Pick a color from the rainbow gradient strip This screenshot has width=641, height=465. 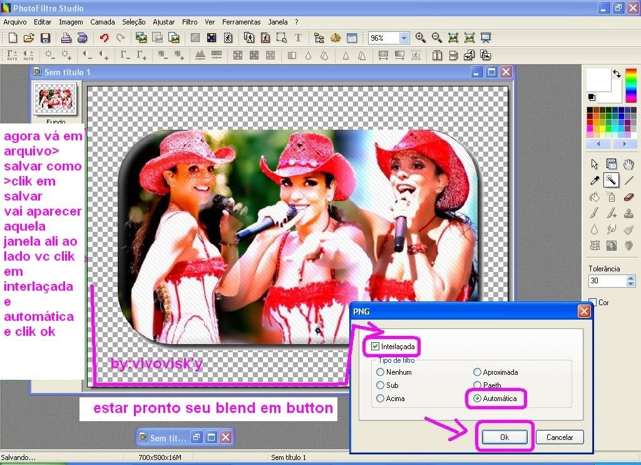(x=630, y=85)
